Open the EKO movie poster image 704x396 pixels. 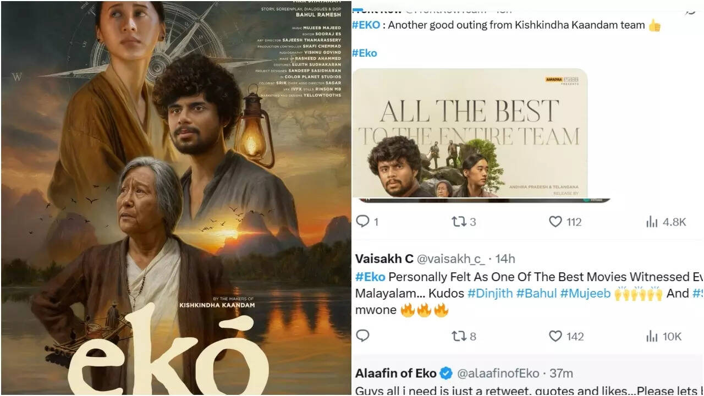click(176, 198)
